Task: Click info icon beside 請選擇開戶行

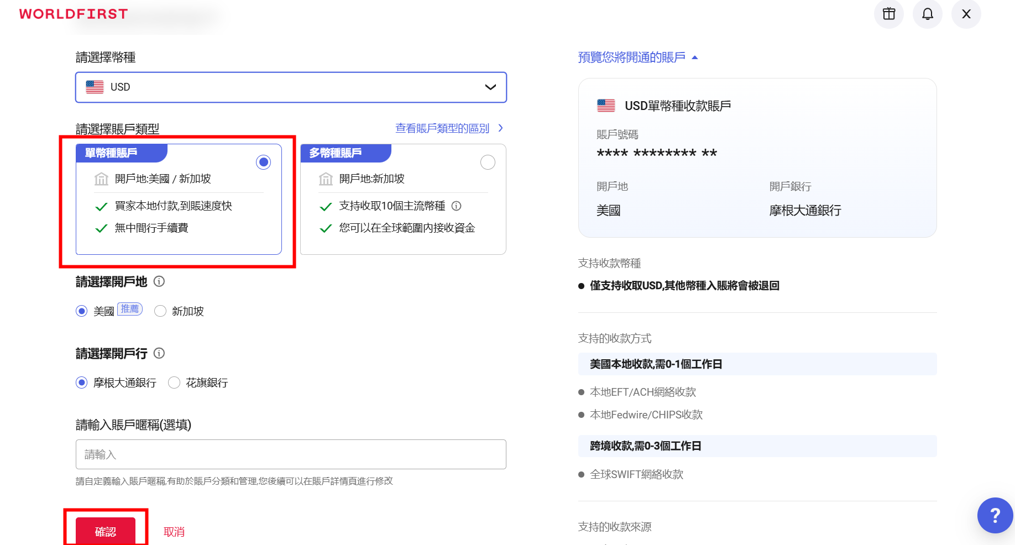Action: click(159, 353)
